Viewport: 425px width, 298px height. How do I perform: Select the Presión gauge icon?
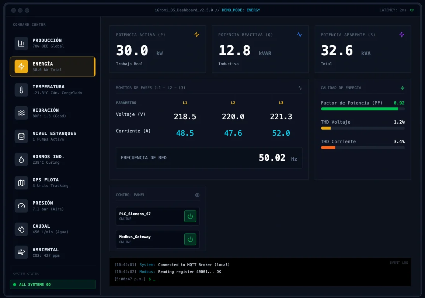click(21, 206)
